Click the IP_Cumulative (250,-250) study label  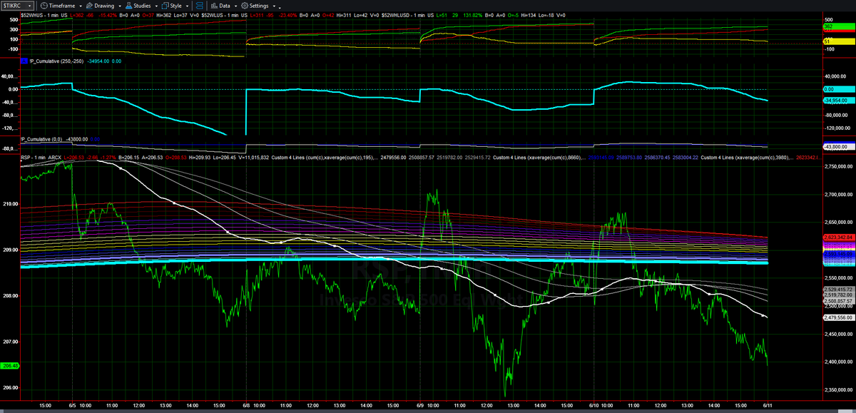pyautogui.click(x=58, y=61)
